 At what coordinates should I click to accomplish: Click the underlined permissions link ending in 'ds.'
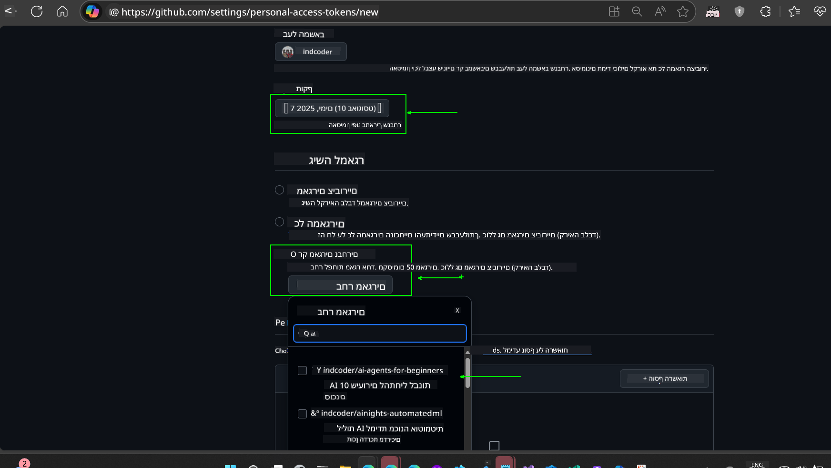[x=537, y=350]
